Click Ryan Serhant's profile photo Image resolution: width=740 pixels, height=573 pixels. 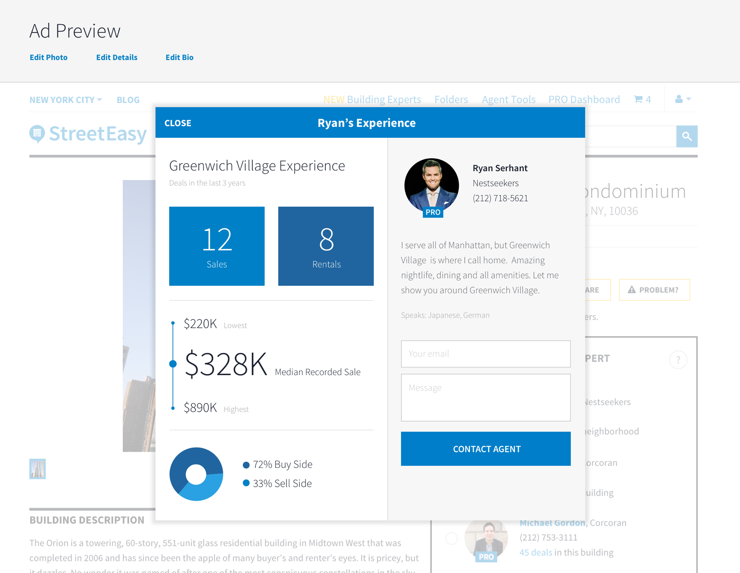click(432, 185)
